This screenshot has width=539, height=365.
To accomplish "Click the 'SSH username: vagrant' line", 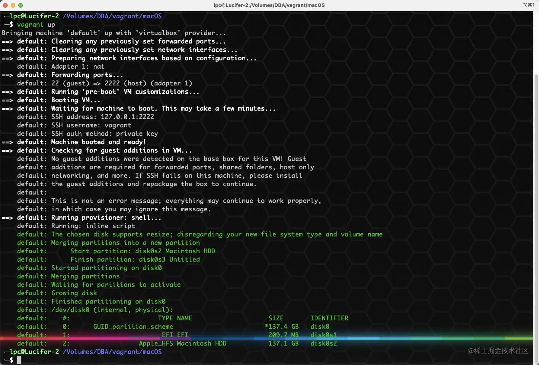I will tap(74, 125).
